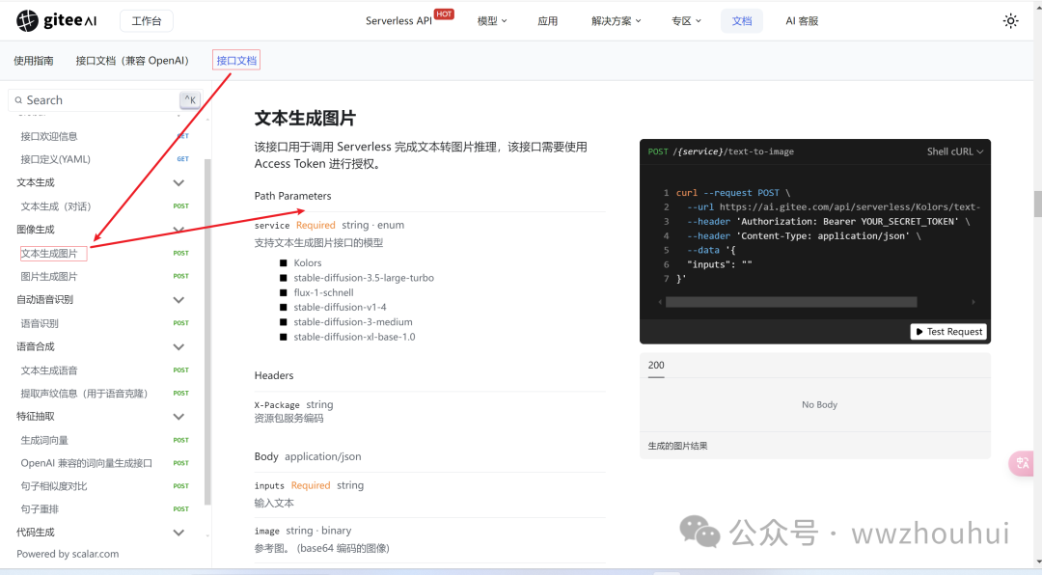This screenshot has height=575, width=1042.
Task: Collapse the 特征抽取 section chevron
Action: (x=178, y=417)
